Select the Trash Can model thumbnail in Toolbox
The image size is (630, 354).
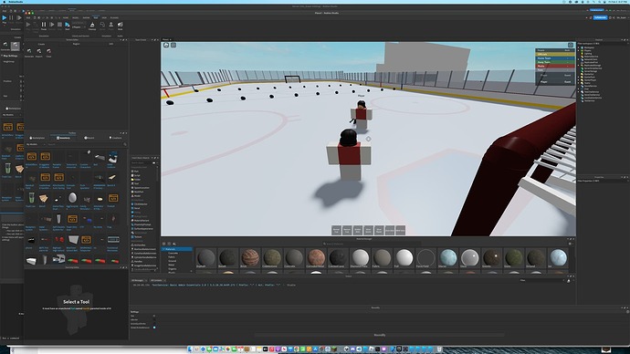31,198
